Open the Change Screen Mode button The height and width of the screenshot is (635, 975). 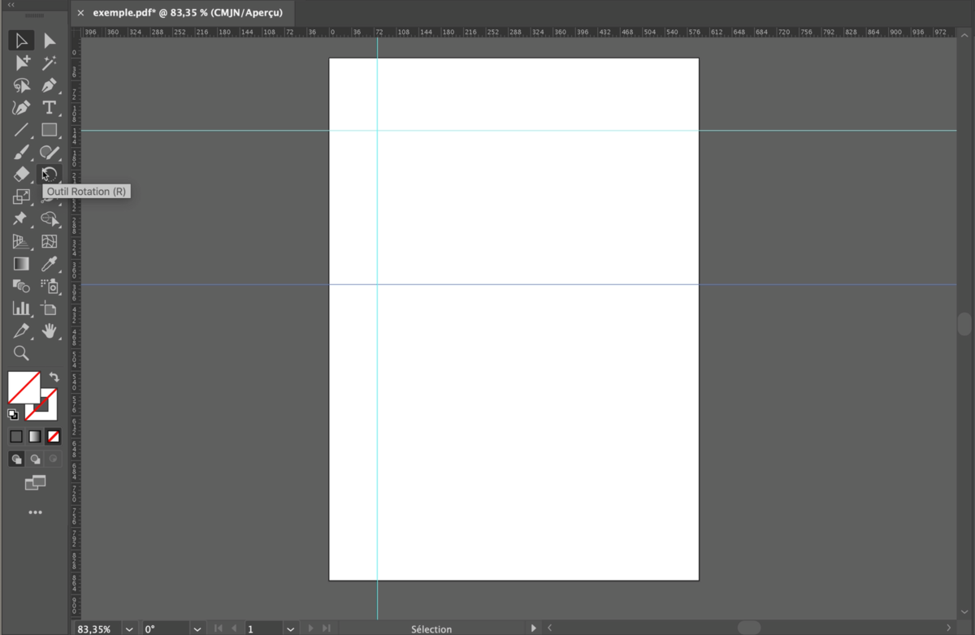click(35, 483)
